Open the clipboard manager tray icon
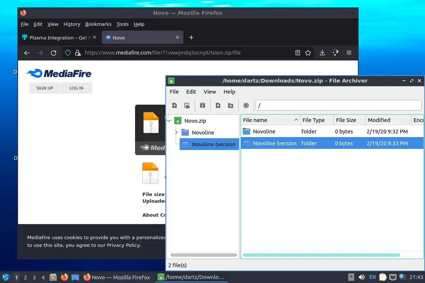Image resolution: width=425 pixels, height=283 pixels. click(x=383, y=277)
